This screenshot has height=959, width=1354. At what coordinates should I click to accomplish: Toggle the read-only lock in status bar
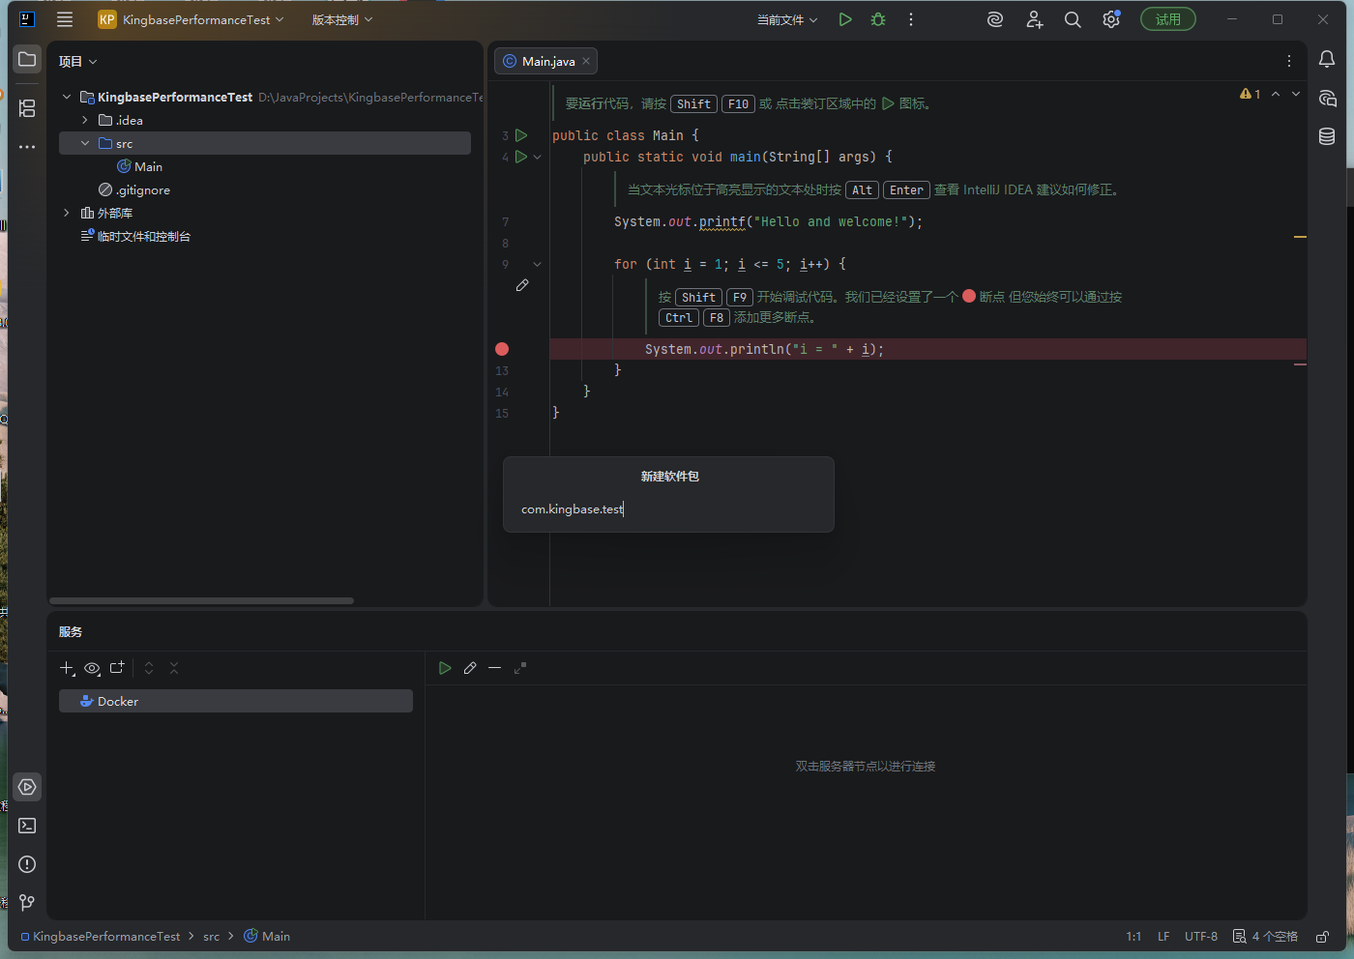click(1322, 936)
